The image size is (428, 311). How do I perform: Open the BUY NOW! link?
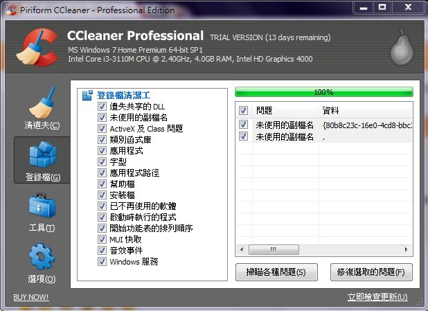(31, 297)
